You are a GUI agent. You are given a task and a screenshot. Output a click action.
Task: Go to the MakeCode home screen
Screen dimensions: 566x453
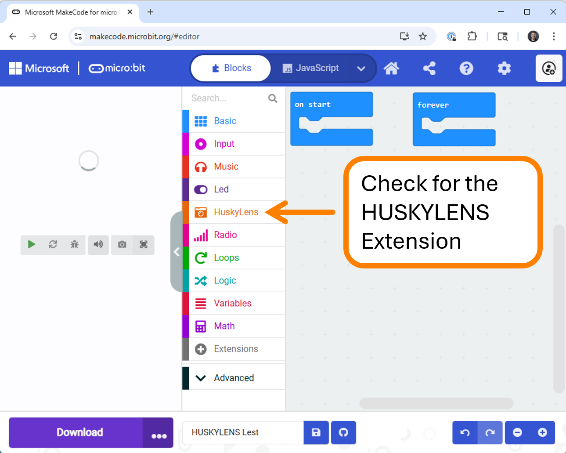[391, 69]
